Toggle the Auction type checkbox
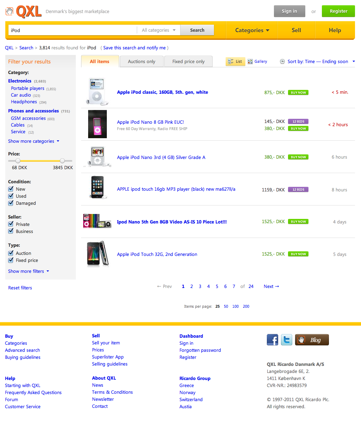 click(11, 253)
